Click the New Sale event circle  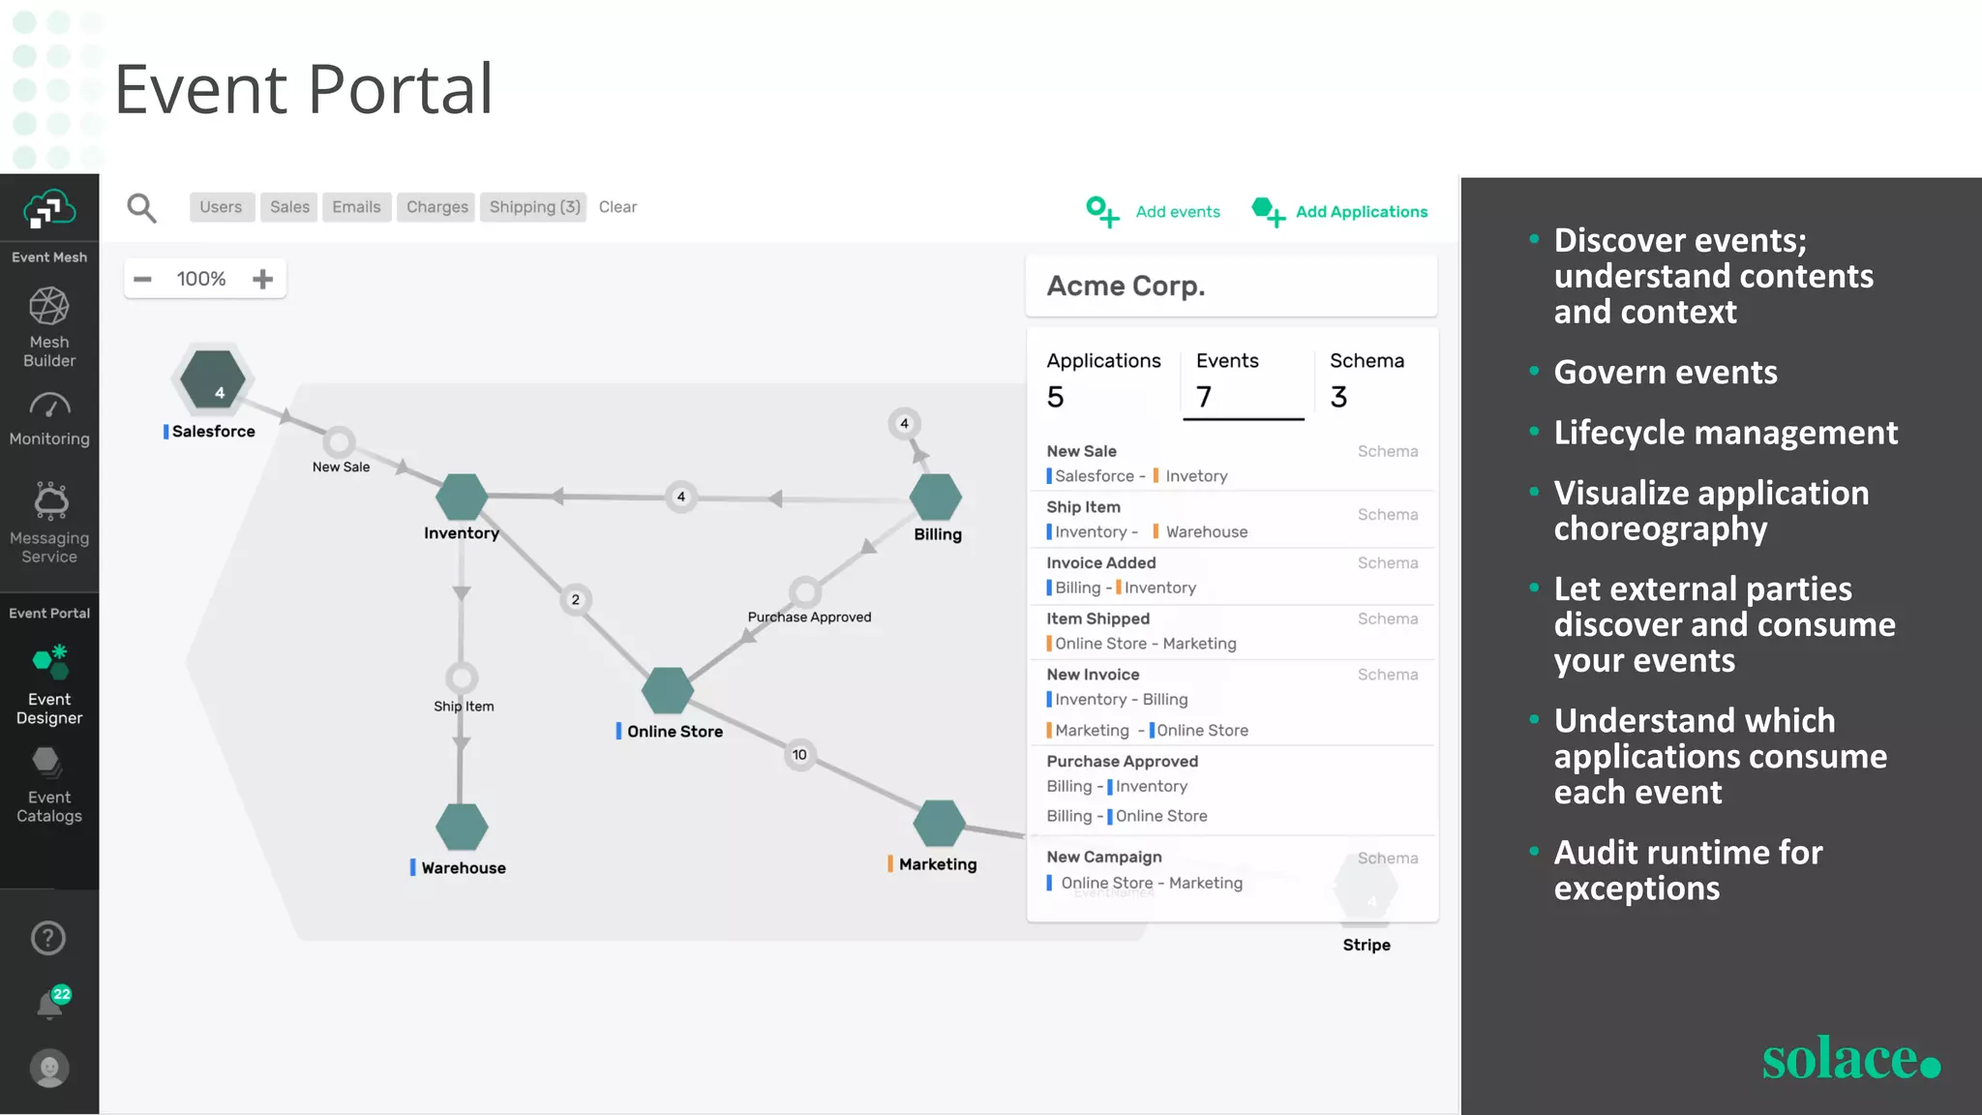pyautogui.click(x=339, y=442)
